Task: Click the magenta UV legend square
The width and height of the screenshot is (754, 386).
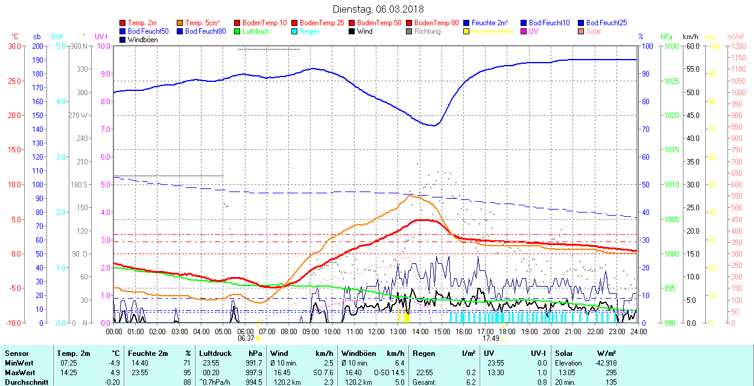Action: 524,31
